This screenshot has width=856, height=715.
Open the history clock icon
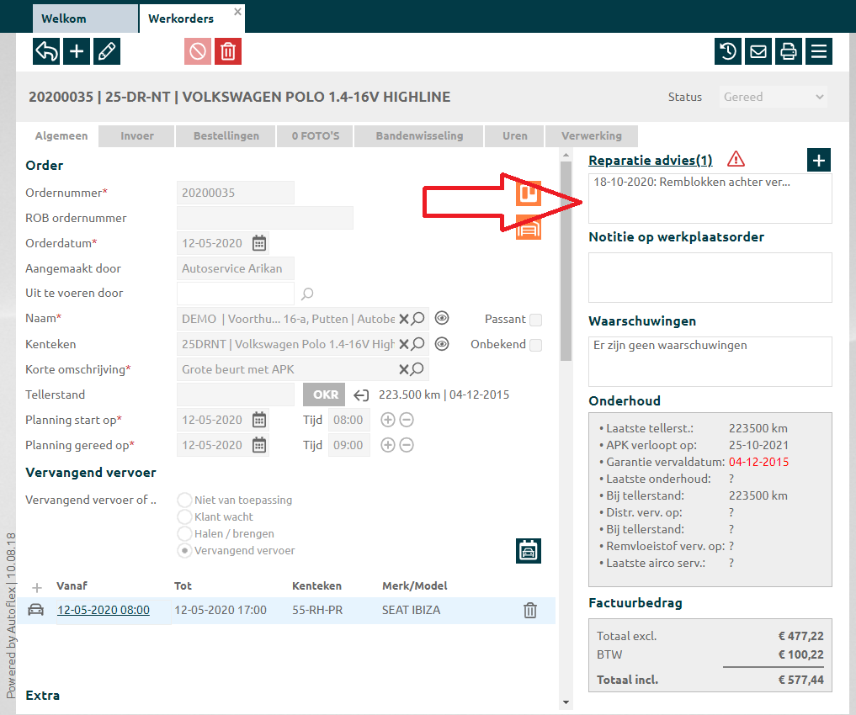point(728,51)
